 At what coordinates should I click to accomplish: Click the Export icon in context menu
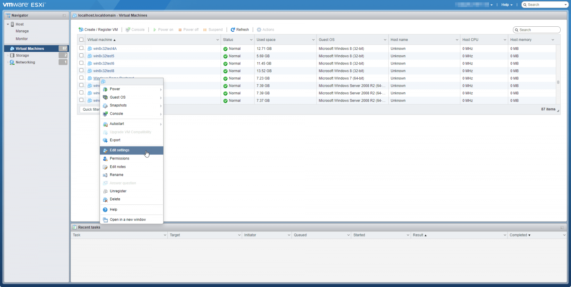click(105, 140)
